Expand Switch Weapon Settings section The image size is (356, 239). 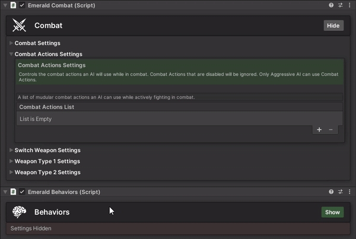click(x=47, y=150)
